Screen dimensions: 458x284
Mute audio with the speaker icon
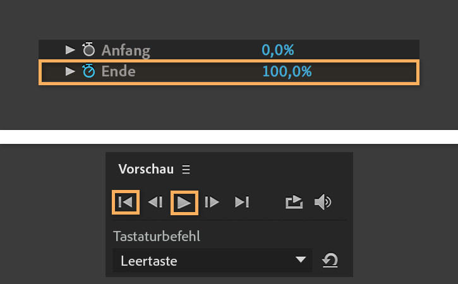point(323,202)
